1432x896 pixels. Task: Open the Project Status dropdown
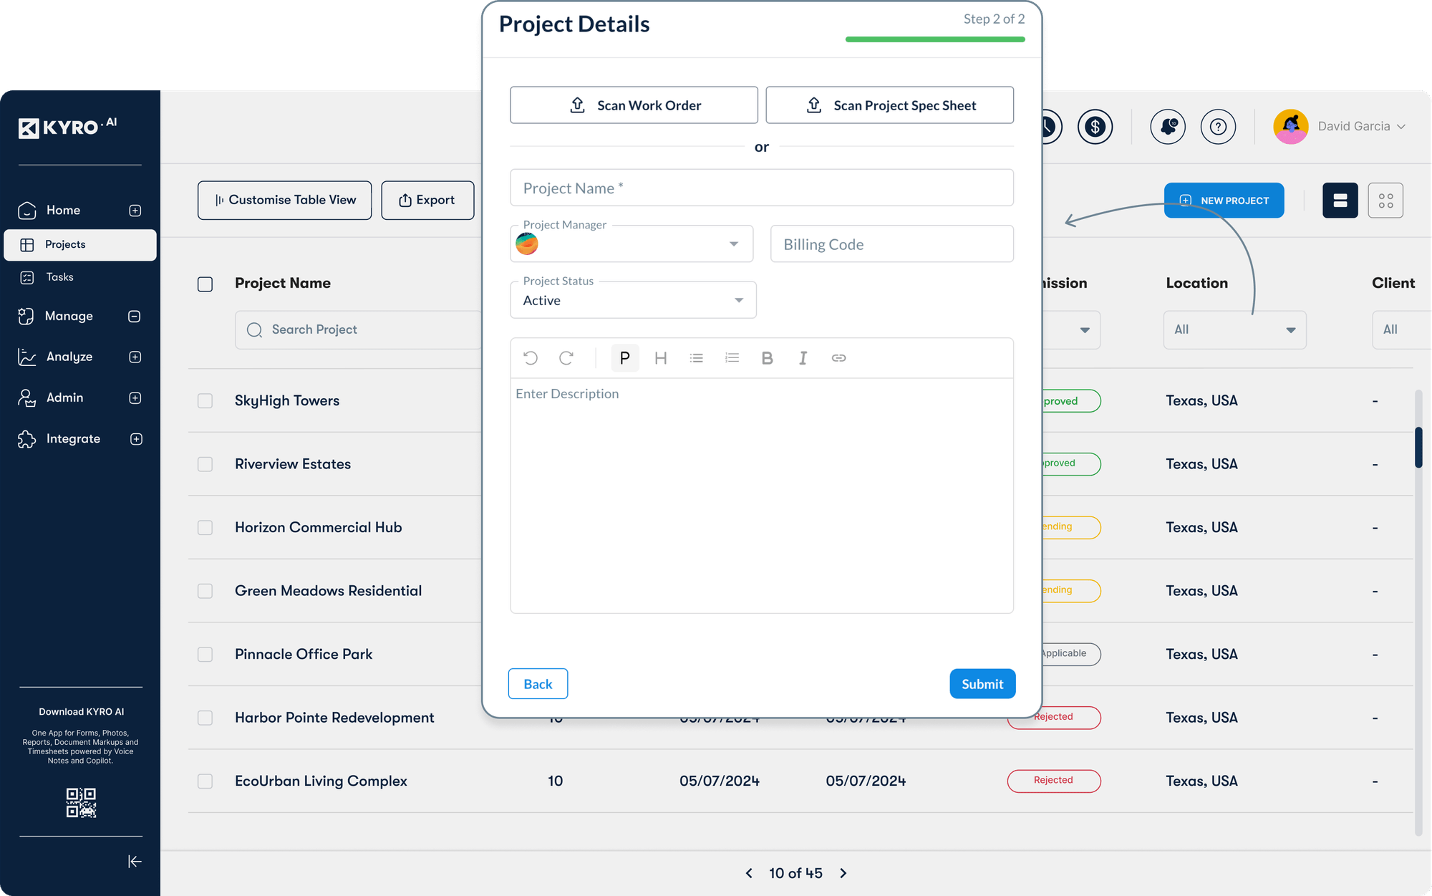pos(738,299)
